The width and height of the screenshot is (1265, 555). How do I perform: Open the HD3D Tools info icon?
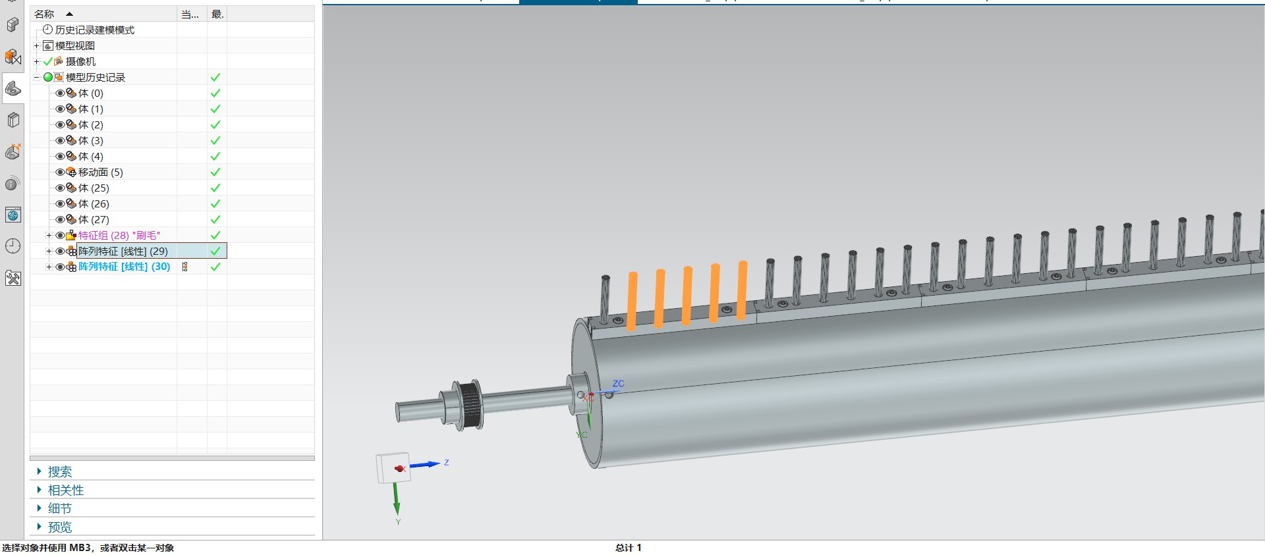[13, 184]
